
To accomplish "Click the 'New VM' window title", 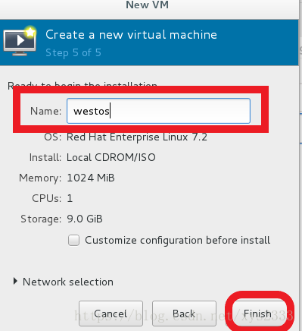I will (x=148, y=5).
